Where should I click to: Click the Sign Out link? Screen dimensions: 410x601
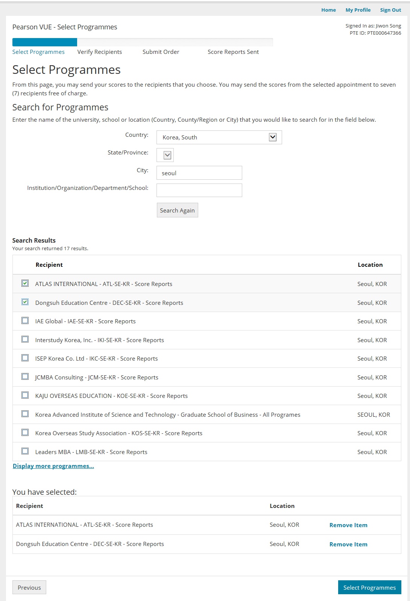390,10
